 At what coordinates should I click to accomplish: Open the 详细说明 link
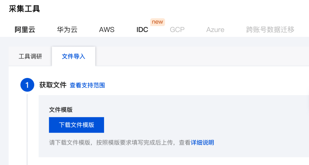click(x=202, y=143)
